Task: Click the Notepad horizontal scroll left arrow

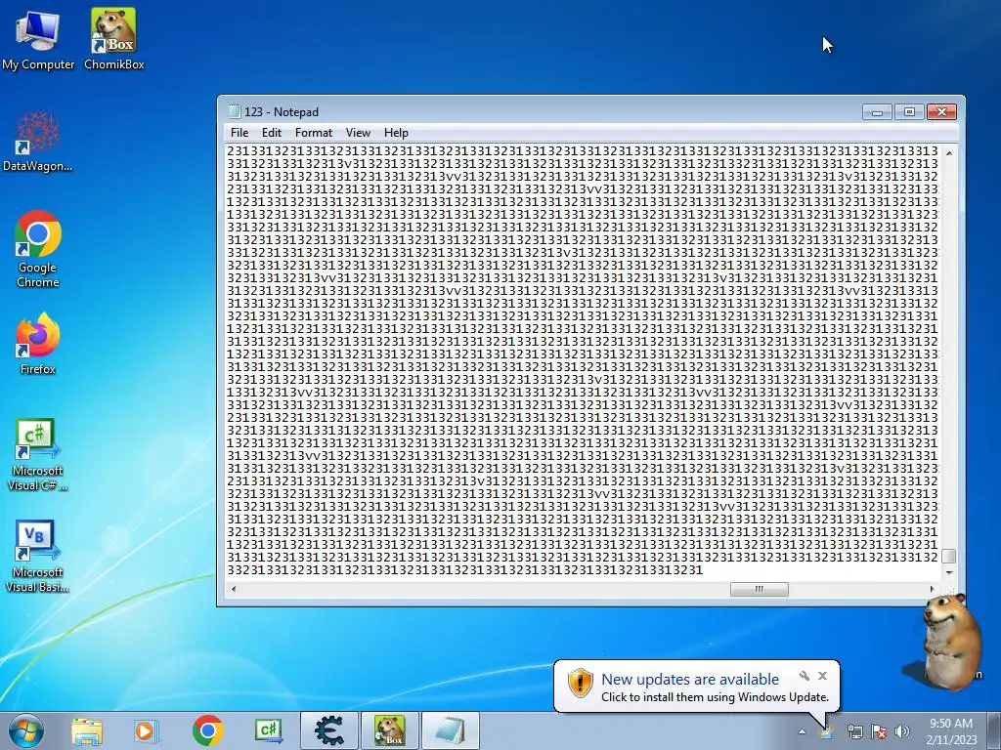Action: [x=234, y=589]
